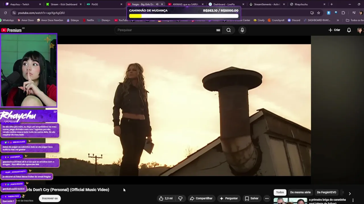Open Cinefy bookmark
Screen dimensions: 364x204
[x=259, y=20]
